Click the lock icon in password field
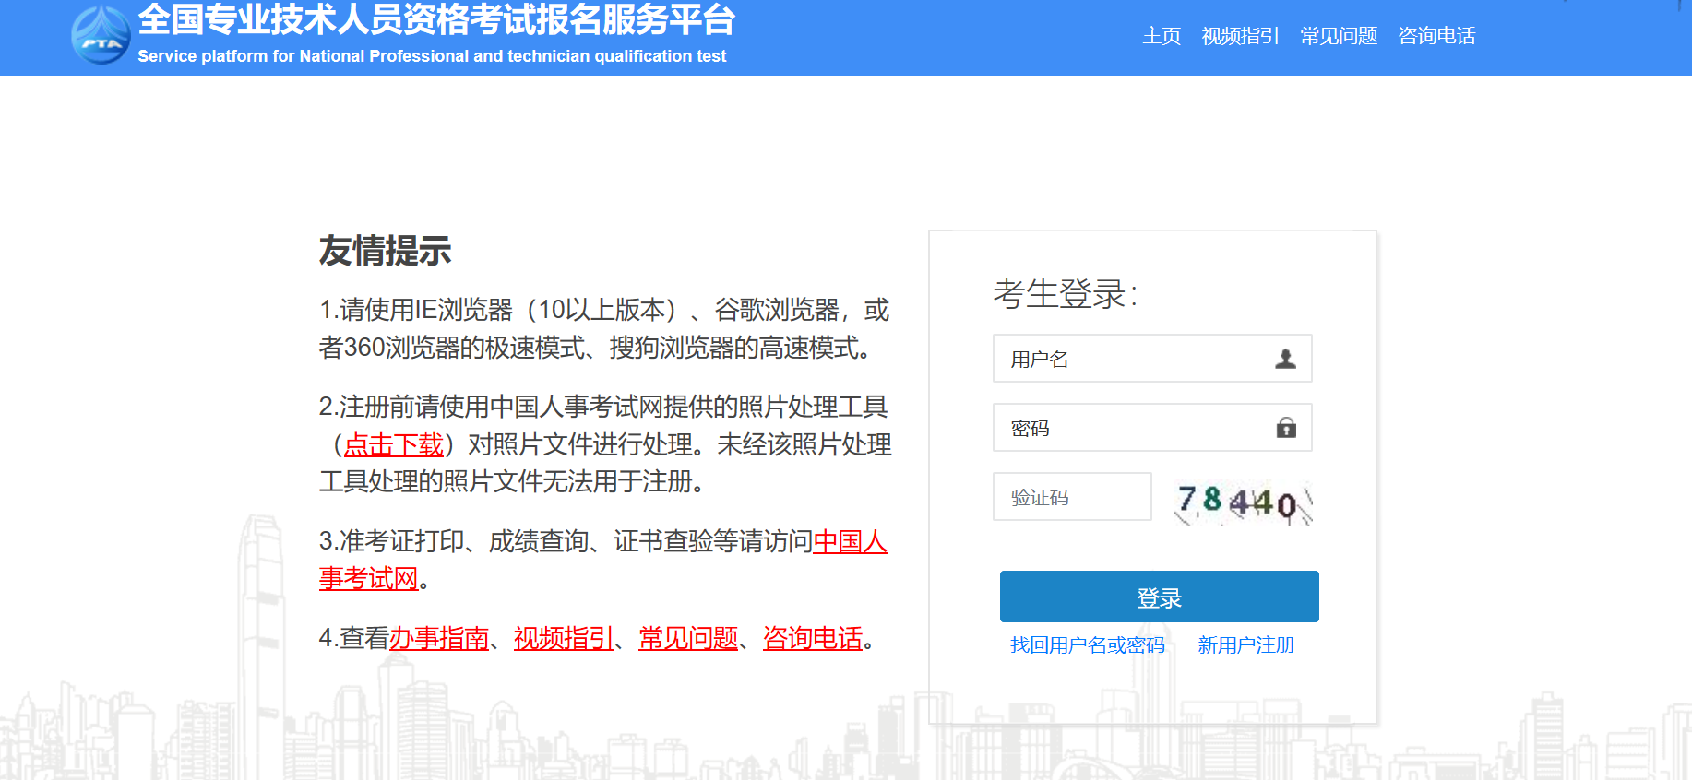Image resolution: width=1692 pixels, height=780 pixels. pyautogui.click(x=1286, y=428)
